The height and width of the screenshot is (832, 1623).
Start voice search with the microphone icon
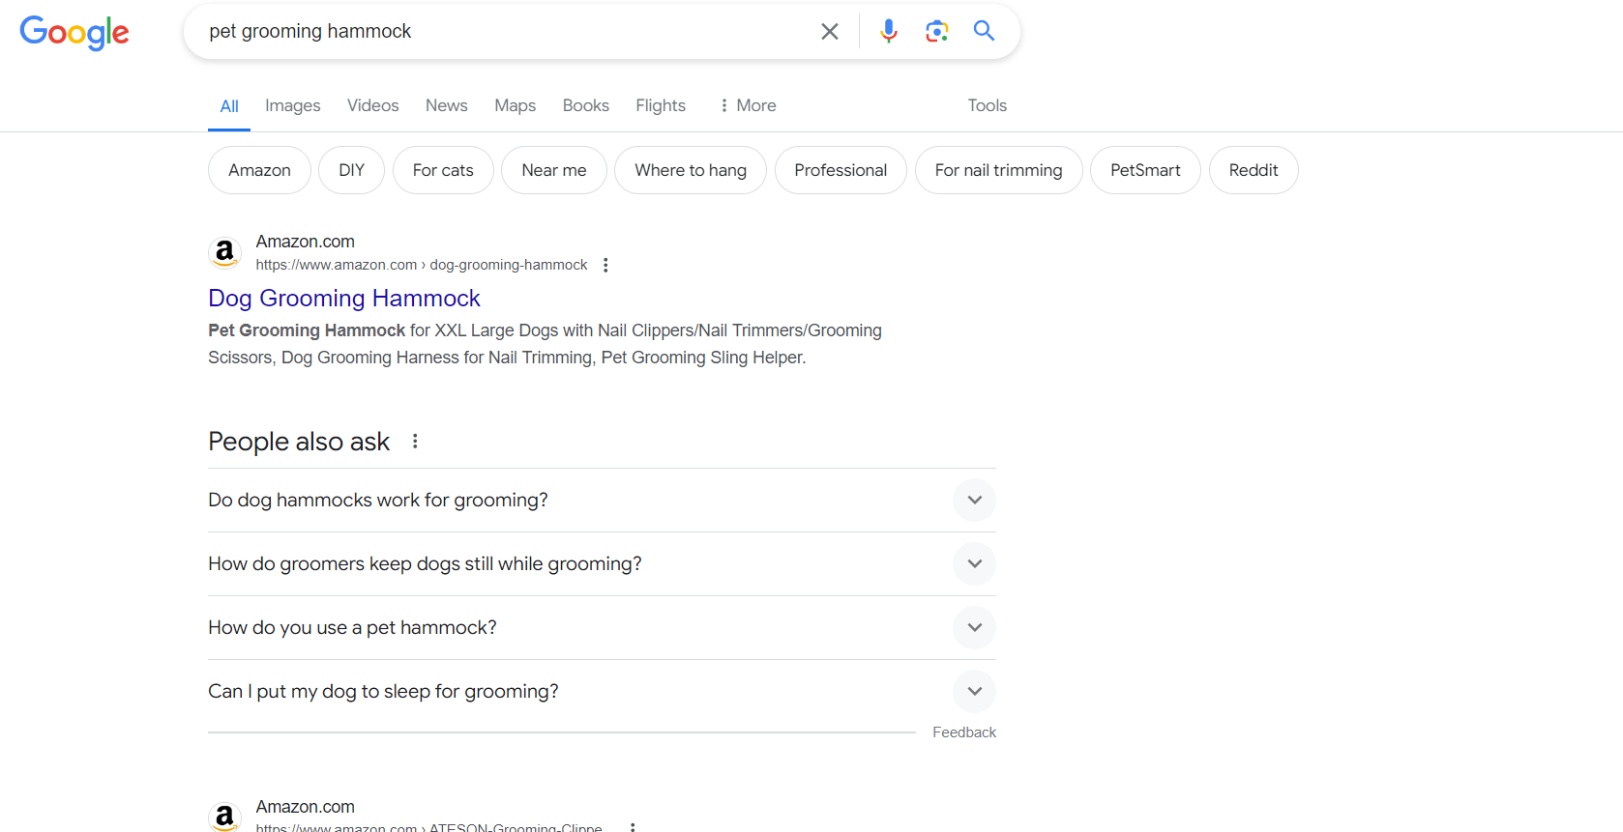[x=888, y=31]
